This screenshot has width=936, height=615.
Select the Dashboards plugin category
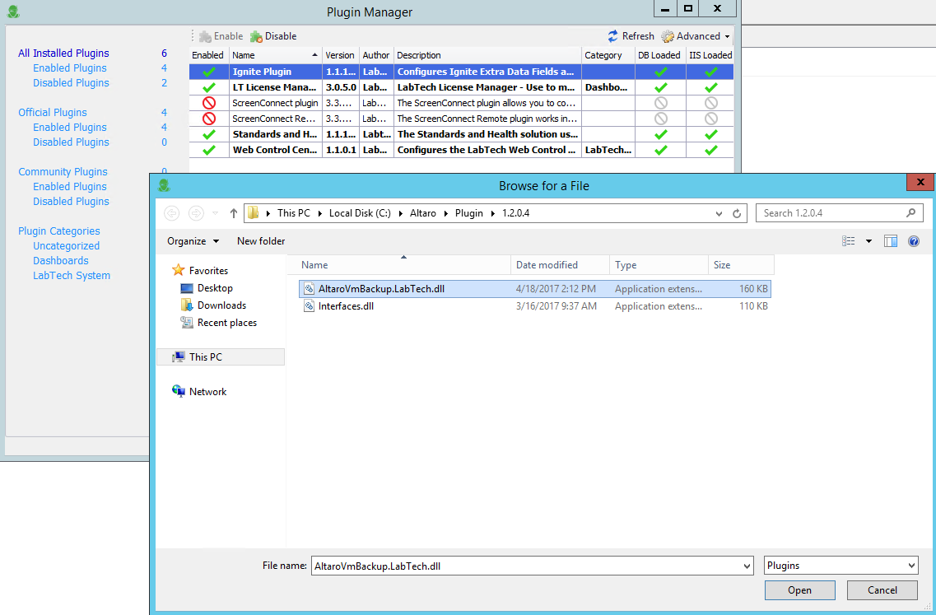(x=61, y=261)
